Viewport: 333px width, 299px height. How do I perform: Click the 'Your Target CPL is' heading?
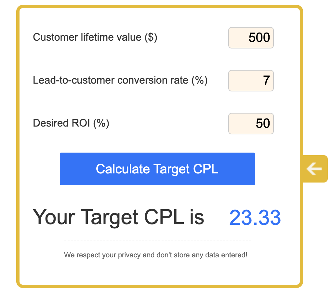point(118,217)
